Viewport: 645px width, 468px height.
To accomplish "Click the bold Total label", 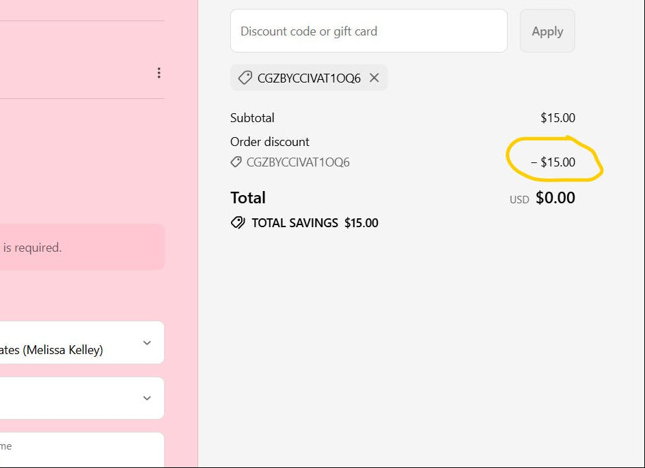I will pos(248,198).
